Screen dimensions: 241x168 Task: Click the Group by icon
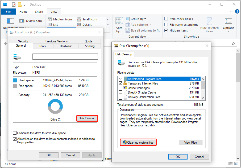coord(128,19)
